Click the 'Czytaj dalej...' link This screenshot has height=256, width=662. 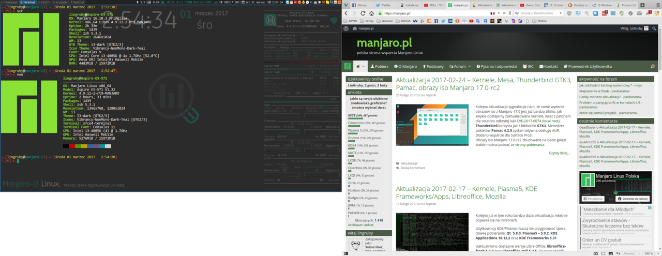[x=559, y=153]
